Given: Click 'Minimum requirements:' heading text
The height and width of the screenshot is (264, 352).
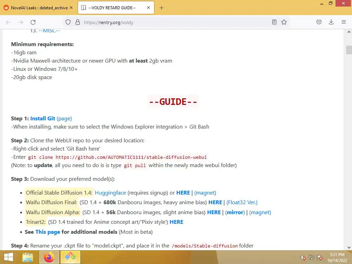Looking at the screenshot, I should pyautogui.click(x=42, y=44).
